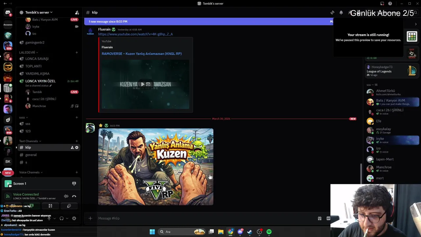Open the activities icon in voice panel
The image size is (421, 237).
(x=50, y=206)
